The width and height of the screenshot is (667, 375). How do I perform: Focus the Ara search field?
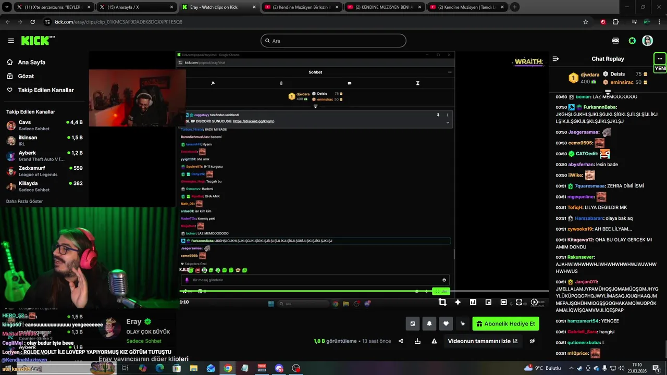[333, 41]
